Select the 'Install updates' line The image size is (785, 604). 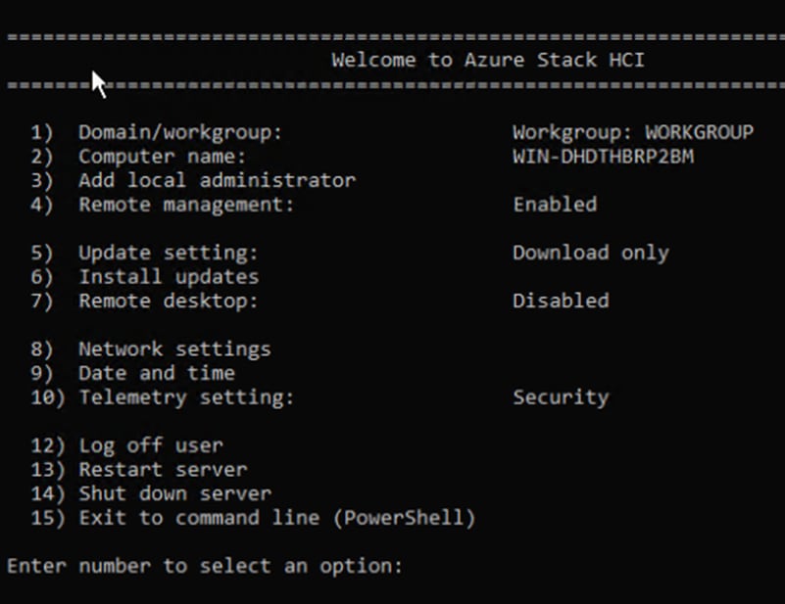click(x=144, y=276)
